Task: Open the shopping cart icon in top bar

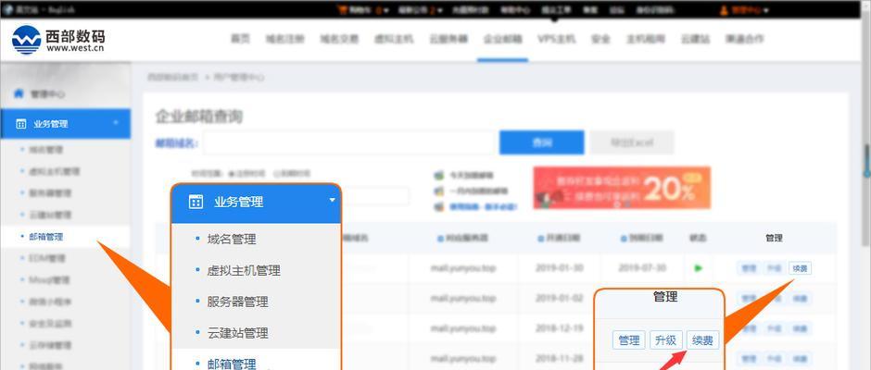Action: 342,9
